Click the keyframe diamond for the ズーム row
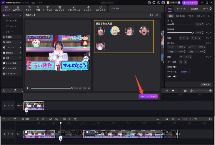Viewport: 215px width, 145px height. 208,24
